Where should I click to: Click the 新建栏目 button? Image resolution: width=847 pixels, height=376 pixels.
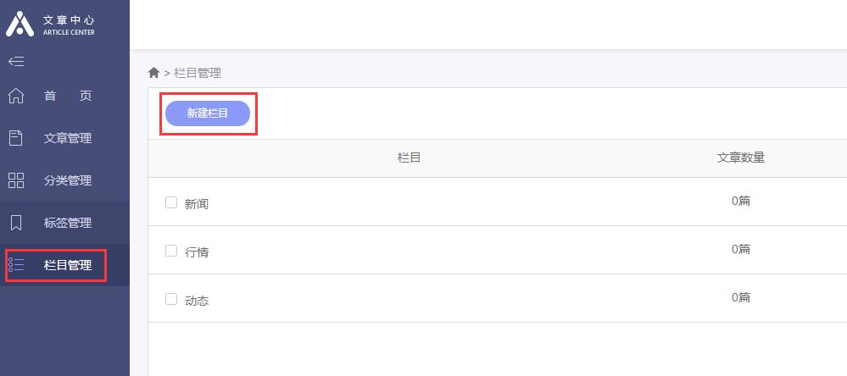point(208,113)
